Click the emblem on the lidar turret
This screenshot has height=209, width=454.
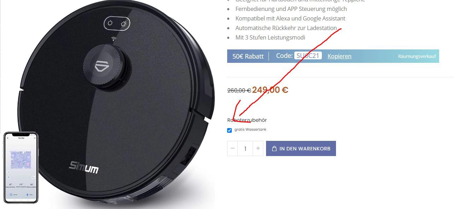[x=102, y=67]
